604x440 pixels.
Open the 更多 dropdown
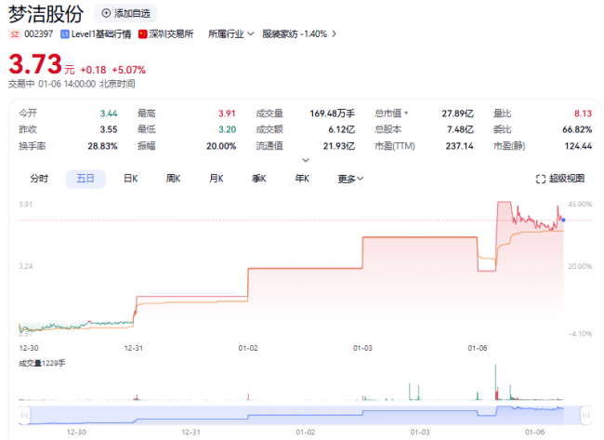pos(350,179)
